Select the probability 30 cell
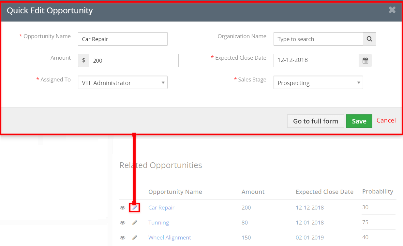Viewport: 403px width, 246px height. [x=365, y=207]
